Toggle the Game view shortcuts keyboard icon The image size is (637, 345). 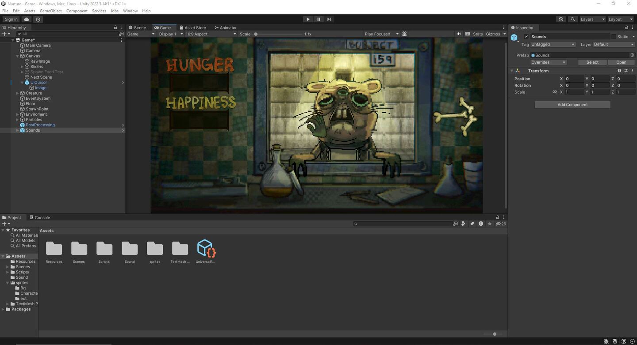pyautogui.click(x=468, y=34)
